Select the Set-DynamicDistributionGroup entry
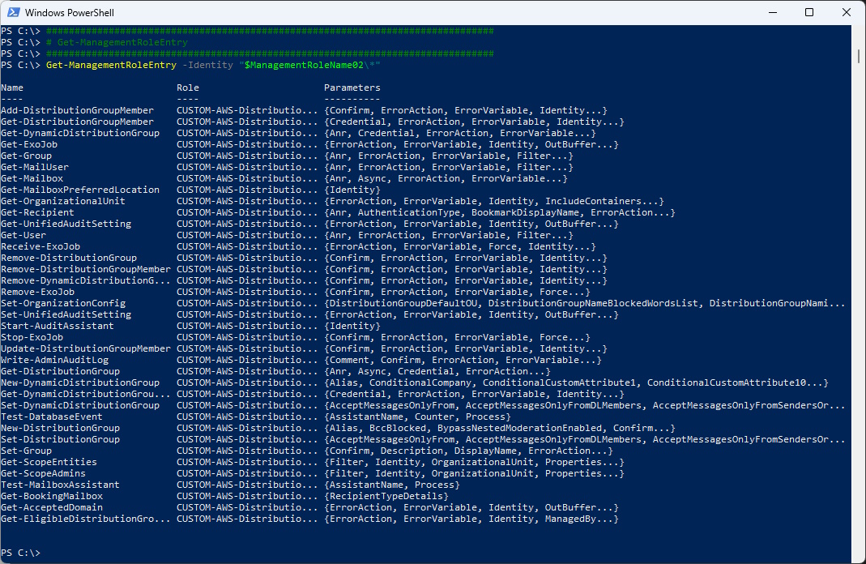 [80, 405]
